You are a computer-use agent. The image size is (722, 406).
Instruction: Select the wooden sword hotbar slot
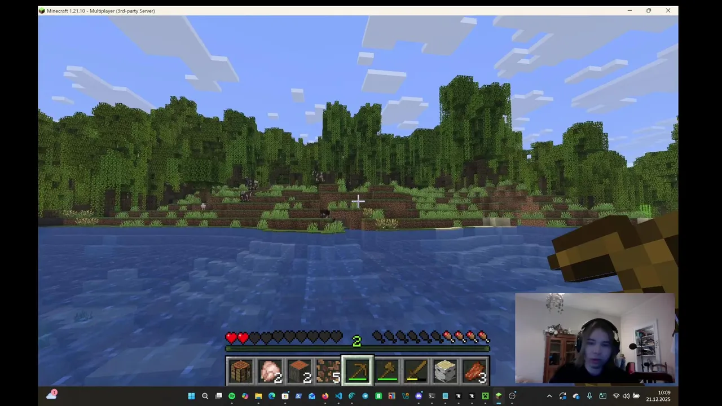point(416,372)
